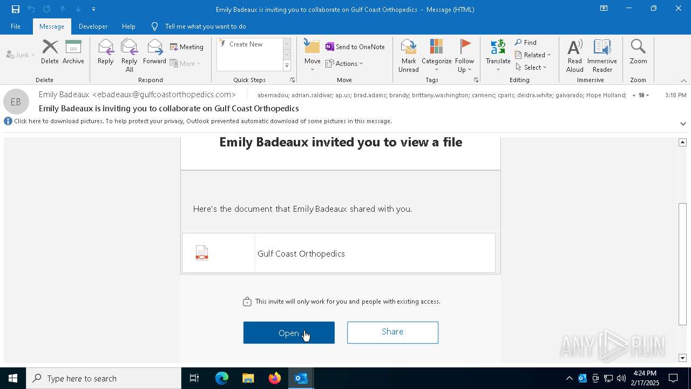The width and height of the screenshot is (691, 389).
Task: Open Task View
Action: click(194, 378)
